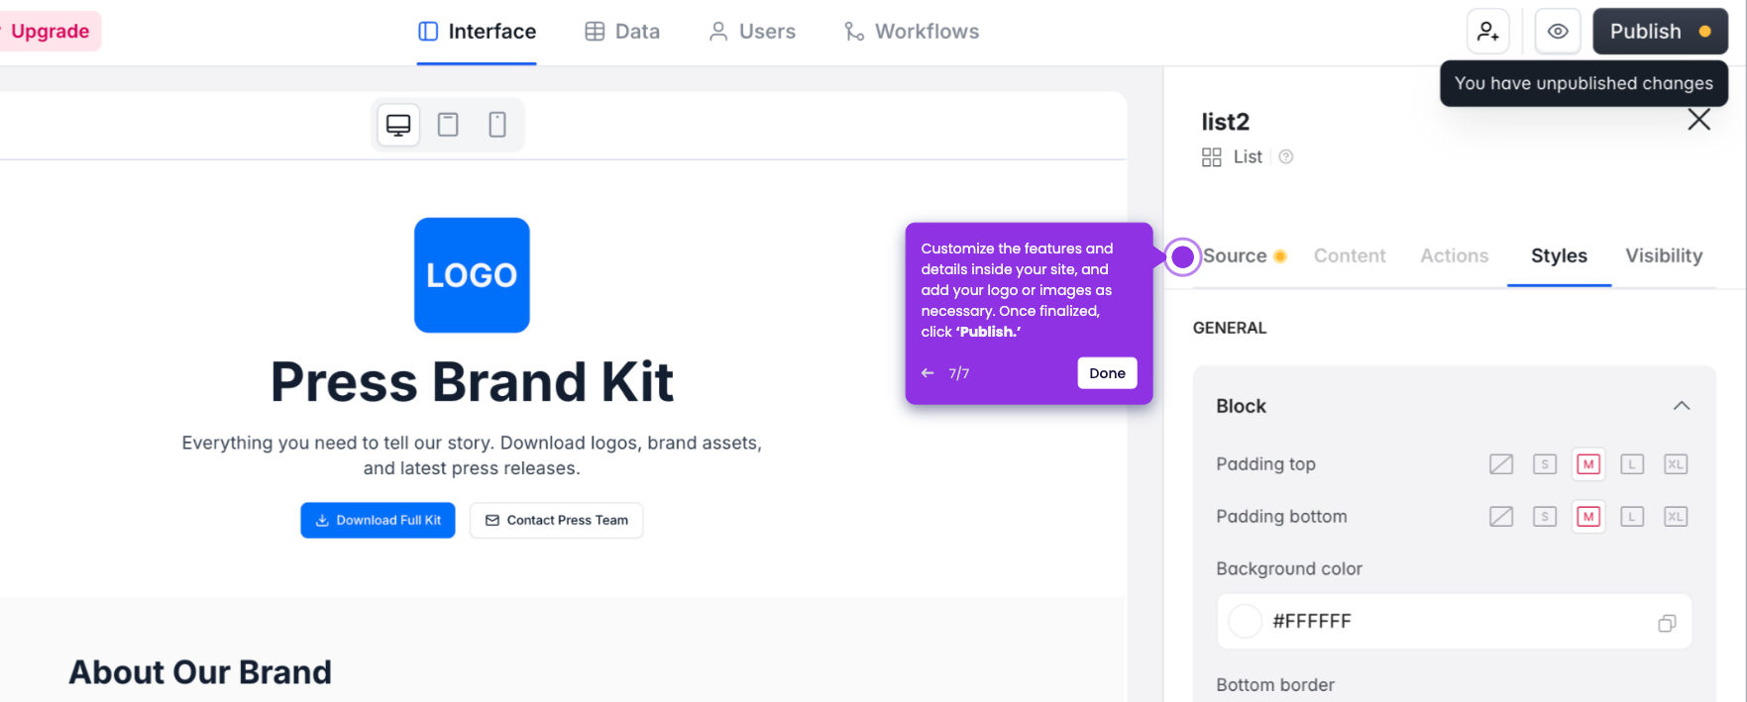
Task: Switch to the Source tab
Action: pos(1235,255)
